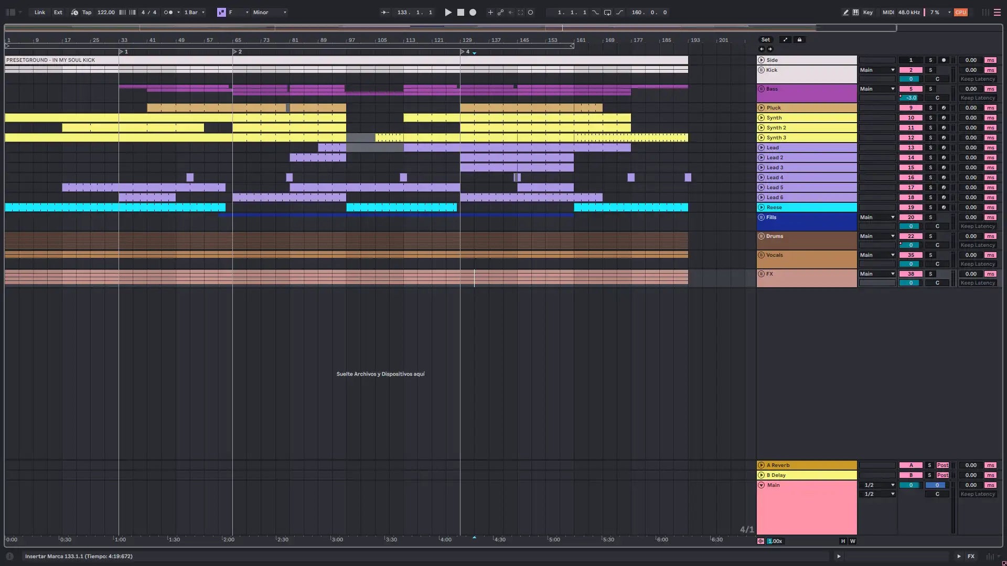Solo the Pluck track
This screenshot has width=1007, height=566.
coord(930,108)
